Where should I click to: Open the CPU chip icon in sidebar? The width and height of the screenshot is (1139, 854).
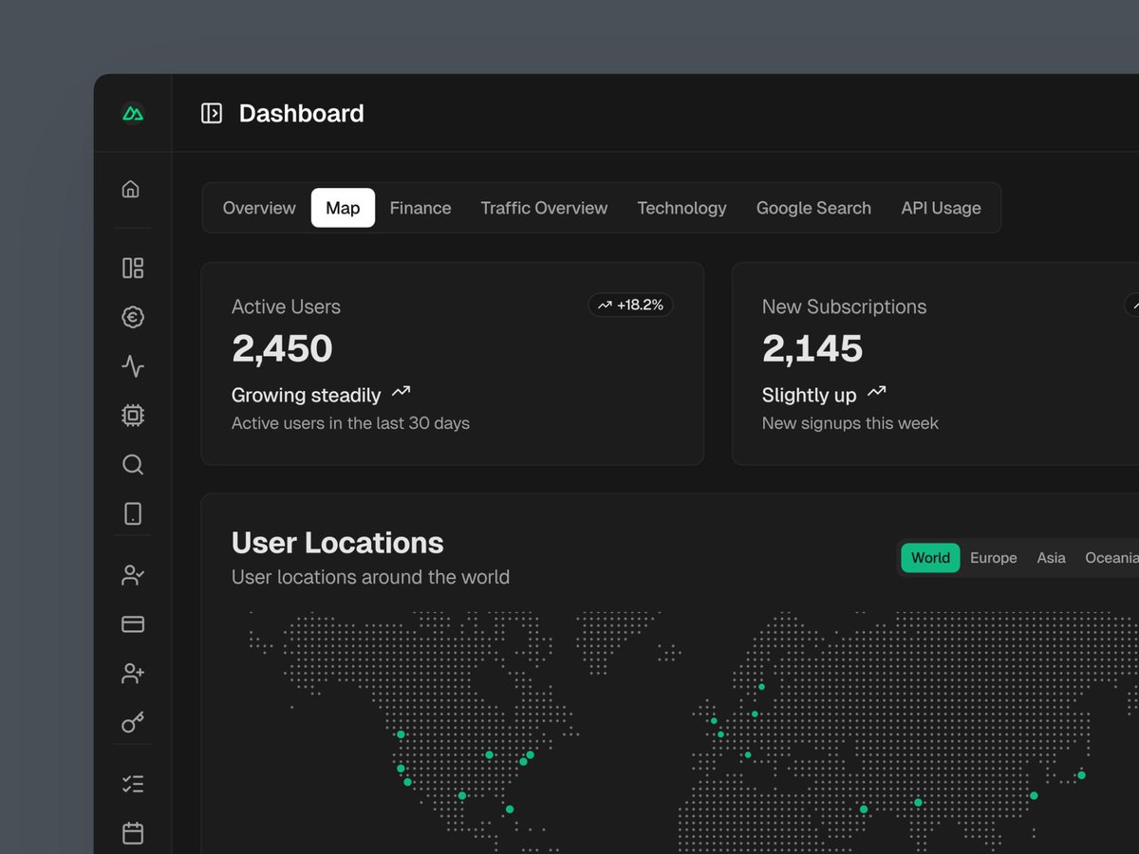pyautogui.click(x=133, y=415)
